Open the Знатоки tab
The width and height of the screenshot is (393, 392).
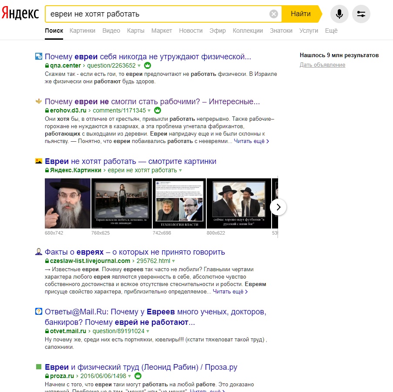click(x=281, y=31)
